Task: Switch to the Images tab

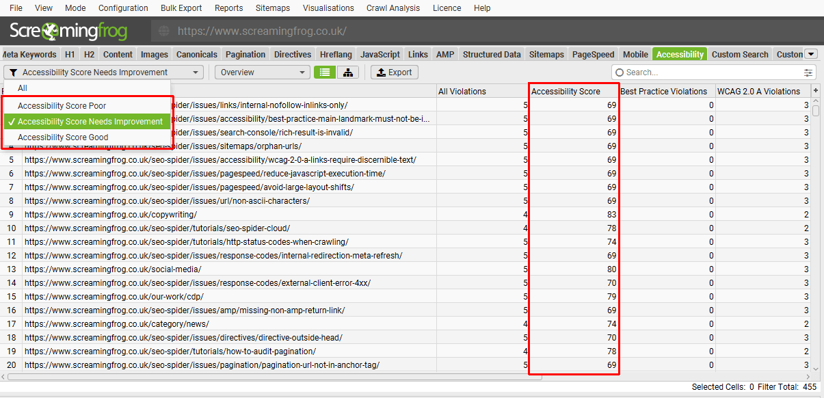Action: [x=155, y=55]
